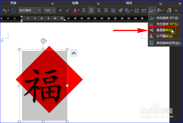Toggle center alignment
Screen dimensions: 183x123
pyautogui.click(x=91, y=10)
